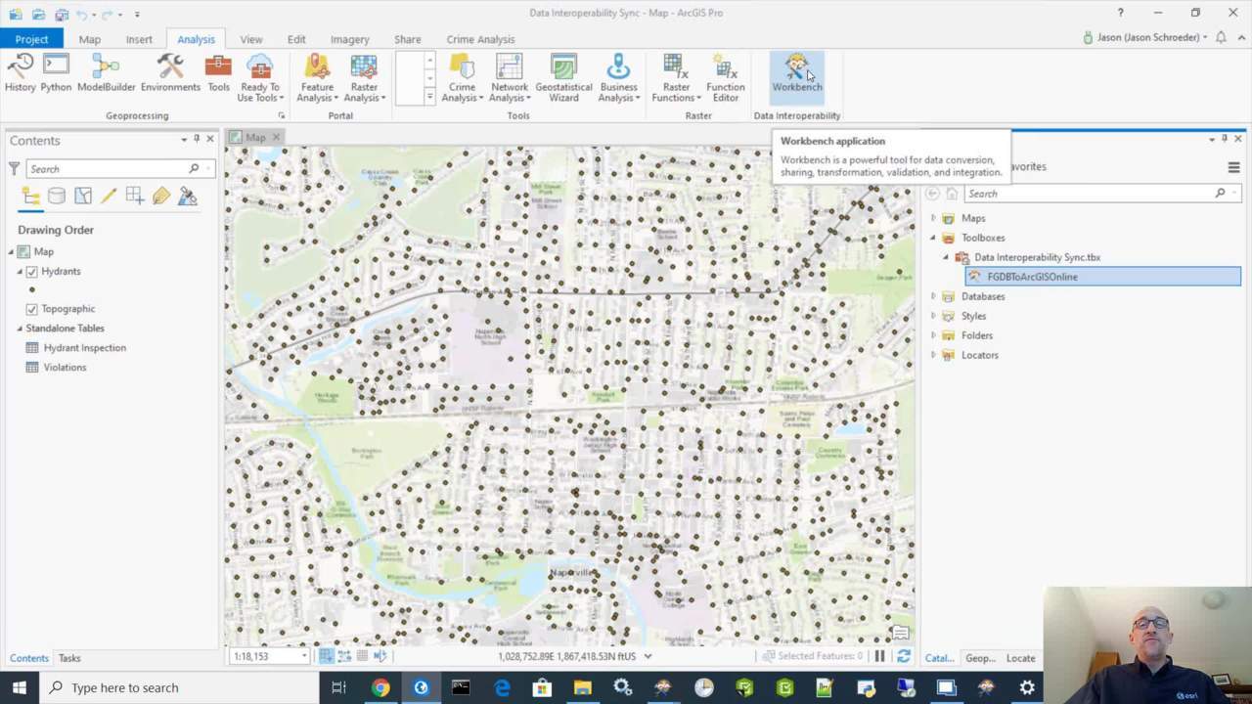Uncheck the Hydrants layer checkbox
Screen dimensions: 1252x704
click(32, 272)
